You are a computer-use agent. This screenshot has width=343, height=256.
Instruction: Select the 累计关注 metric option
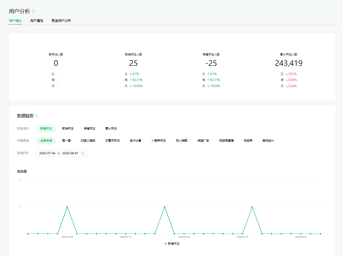pyautogui.click(x=111, y=128)
